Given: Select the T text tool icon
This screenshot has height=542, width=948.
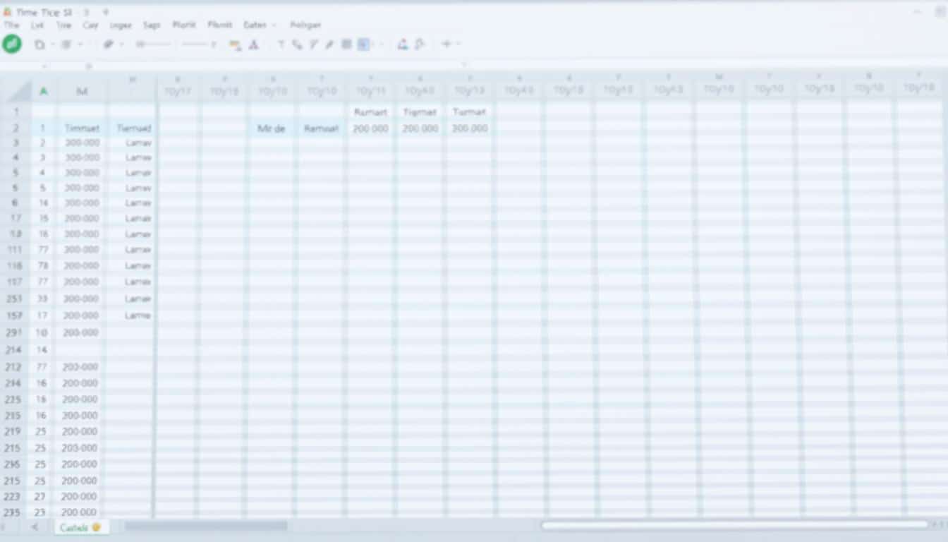Looking at the screenshot, I should point(281,44).
